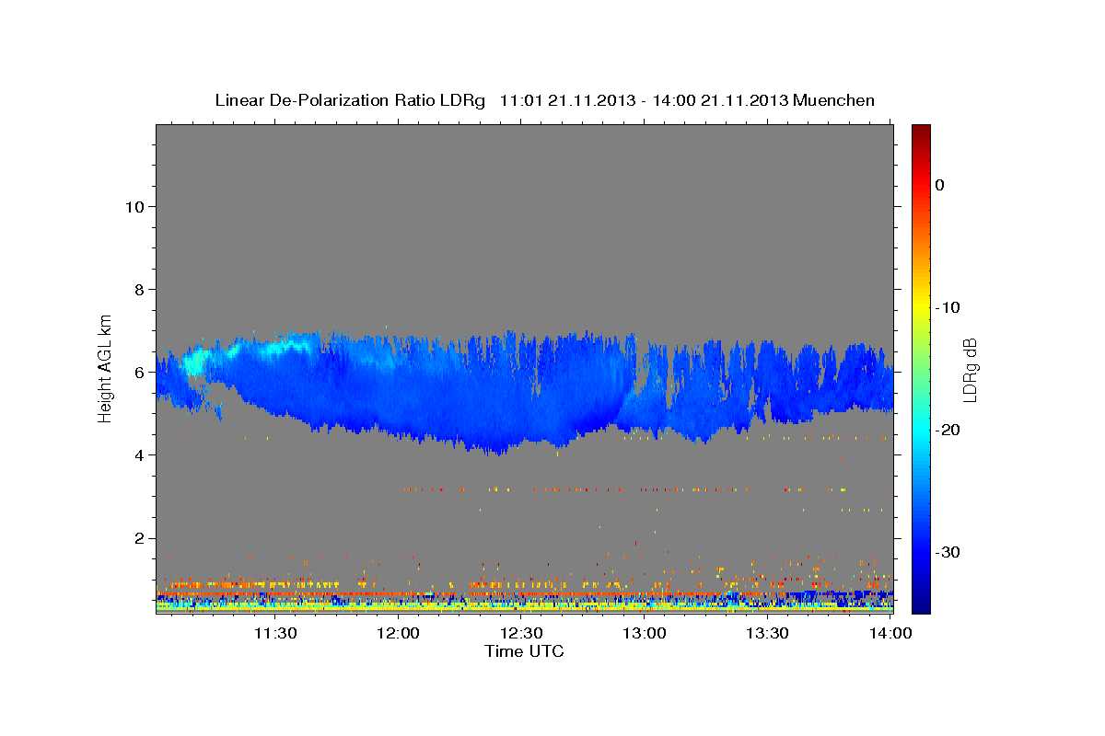Click the 'Muenchen' location in the title
The width and height of the screenshot is (1105, 736).
pos(835,100)
